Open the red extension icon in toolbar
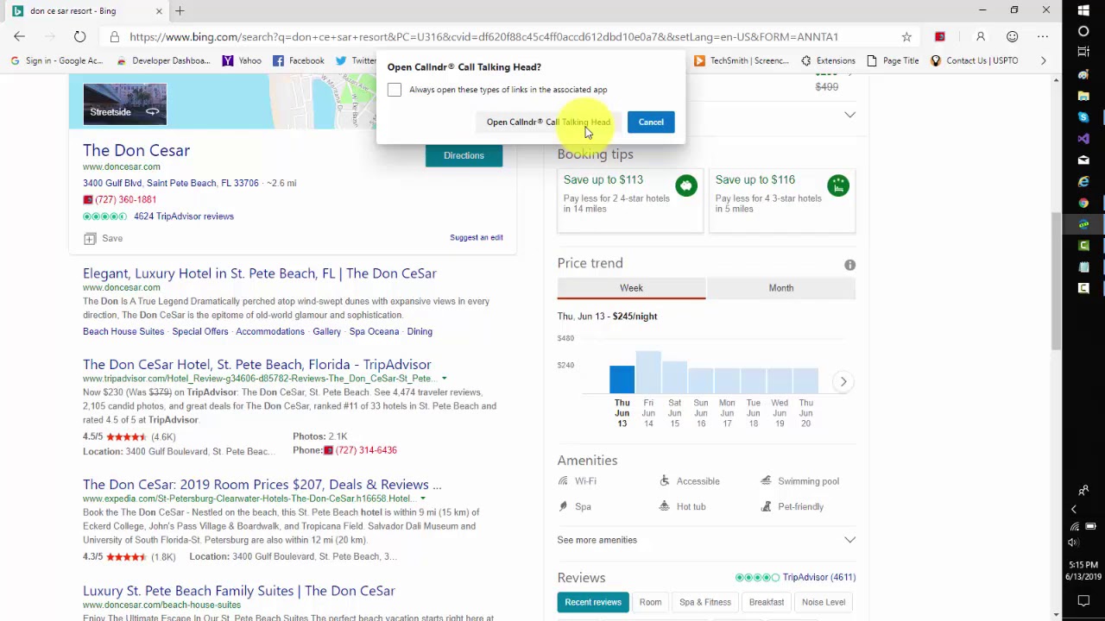1105x621 pixels. coord(940,36)
